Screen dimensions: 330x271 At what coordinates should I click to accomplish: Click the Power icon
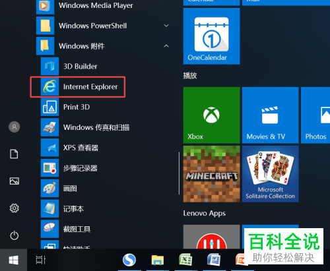click(15, 235)
